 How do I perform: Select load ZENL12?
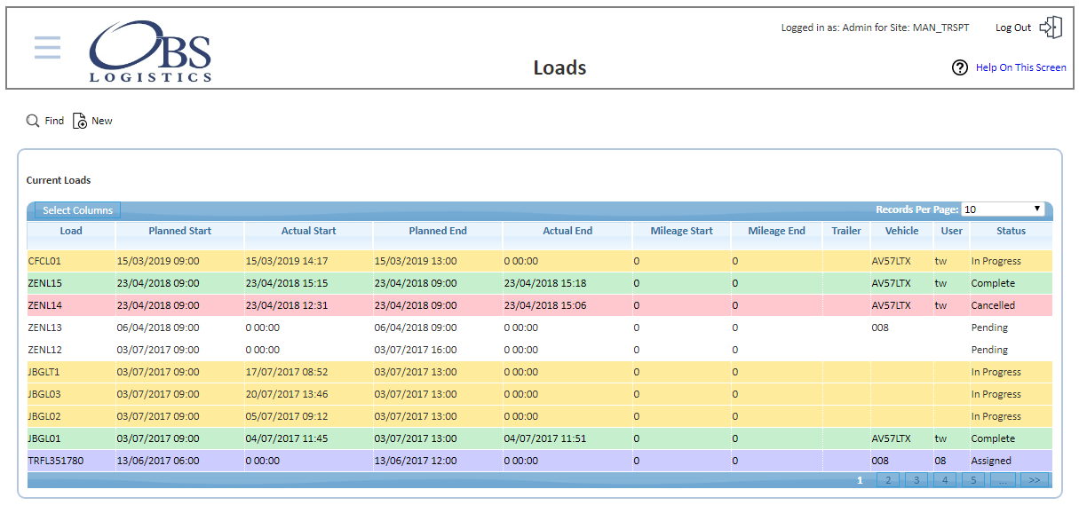tap(45, 350)
